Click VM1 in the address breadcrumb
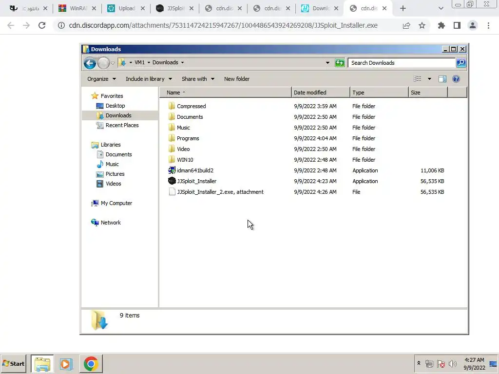Viewport: 499px width, 374px height. point(139,62)
